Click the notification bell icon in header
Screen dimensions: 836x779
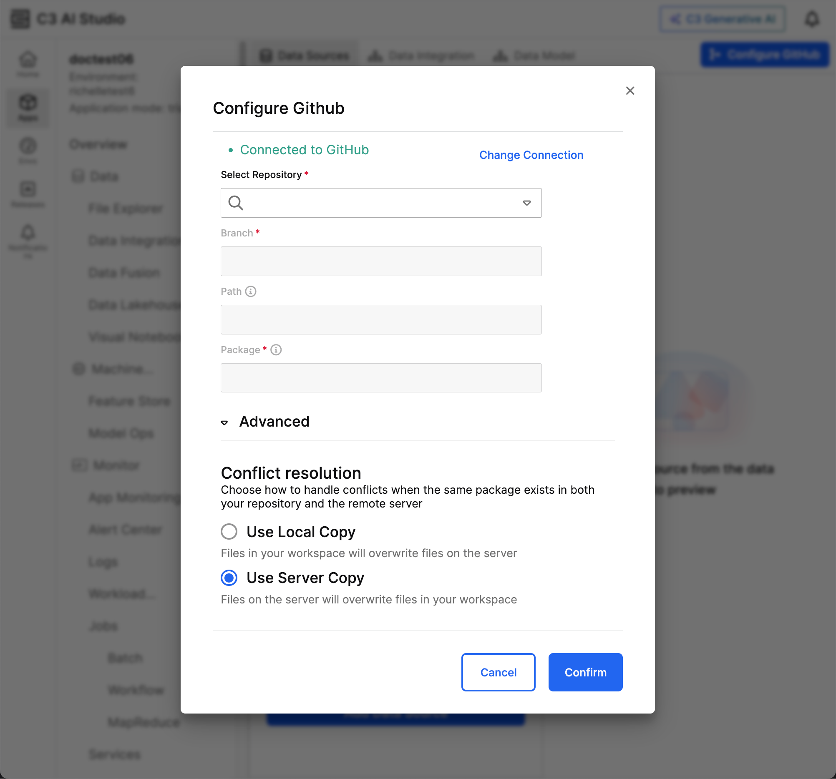[812, 19]
